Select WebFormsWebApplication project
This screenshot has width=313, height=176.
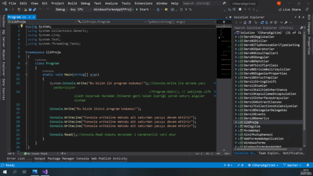click(264, 139)
